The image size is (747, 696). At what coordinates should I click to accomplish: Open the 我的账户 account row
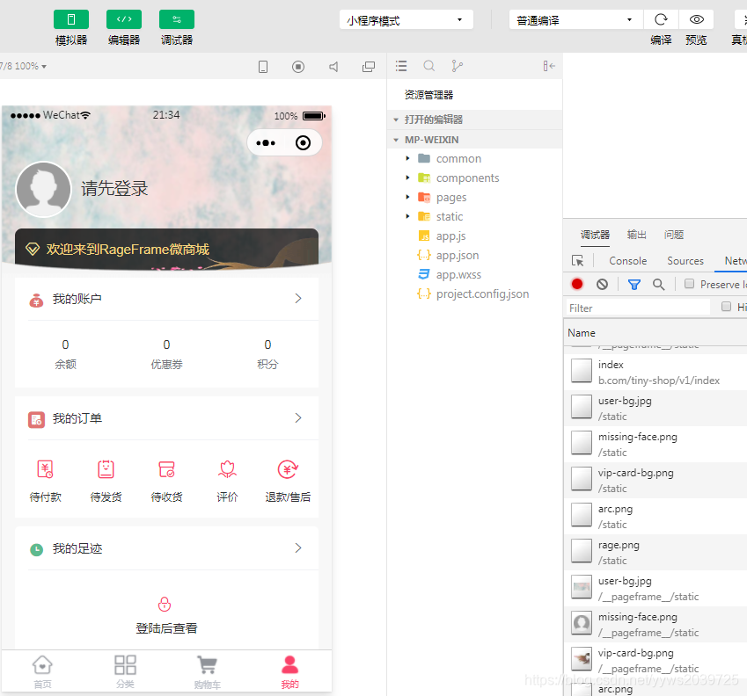(166, 299)
